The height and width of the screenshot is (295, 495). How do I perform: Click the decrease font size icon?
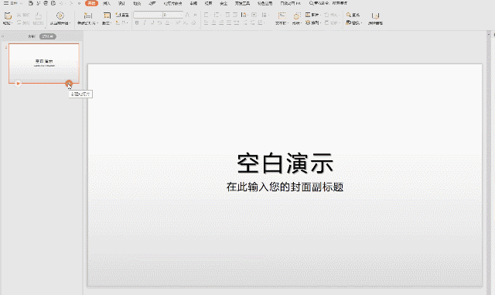[x=195, y=15]
